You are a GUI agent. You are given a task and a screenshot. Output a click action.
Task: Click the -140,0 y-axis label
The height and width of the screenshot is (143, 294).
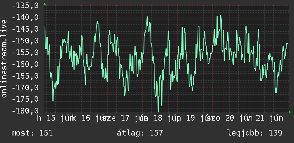pos(25,17)
